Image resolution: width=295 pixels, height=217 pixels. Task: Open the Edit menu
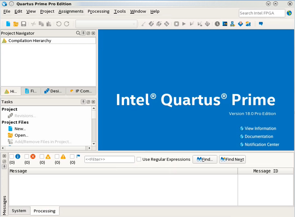18,11
